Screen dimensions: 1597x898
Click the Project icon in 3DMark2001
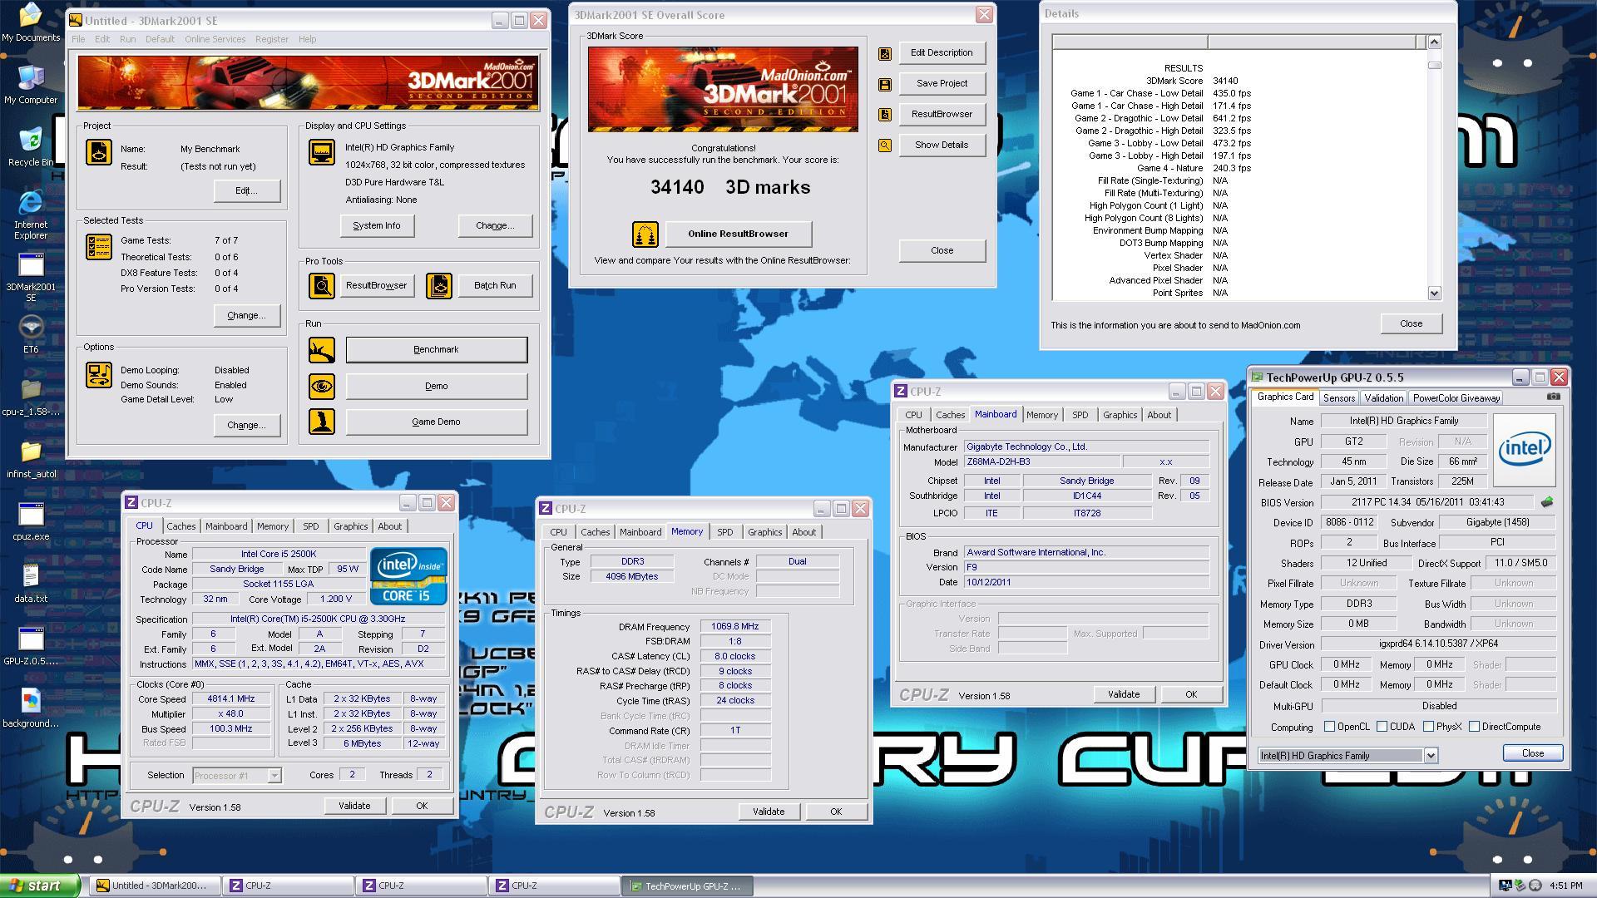click(x=99, y=153)
